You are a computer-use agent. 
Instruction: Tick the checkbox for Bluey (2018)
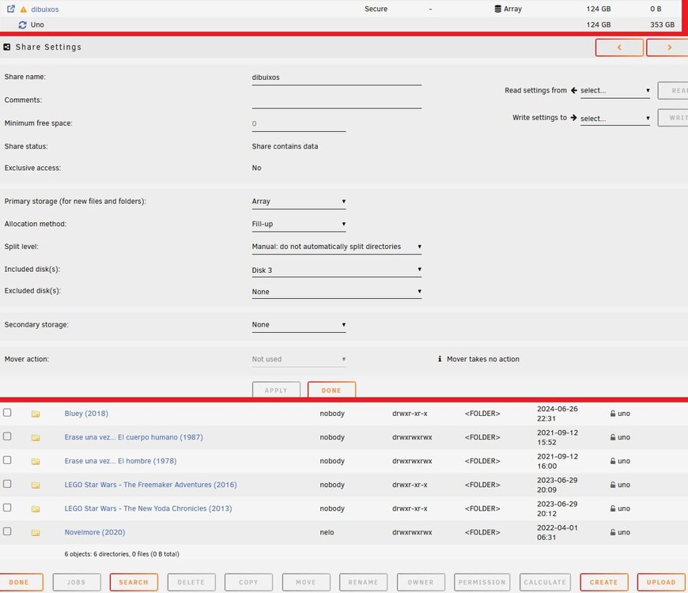pos(7,412)
